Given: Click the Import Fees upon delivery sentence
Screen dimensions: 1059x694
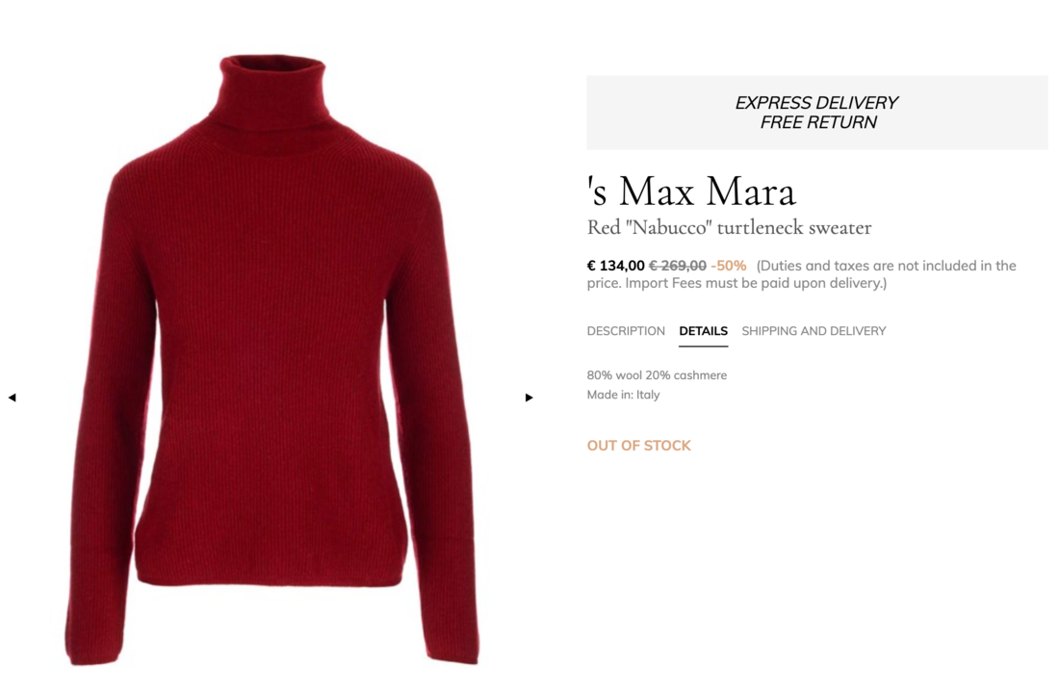Looking at the screenshot, I should 756,283.
